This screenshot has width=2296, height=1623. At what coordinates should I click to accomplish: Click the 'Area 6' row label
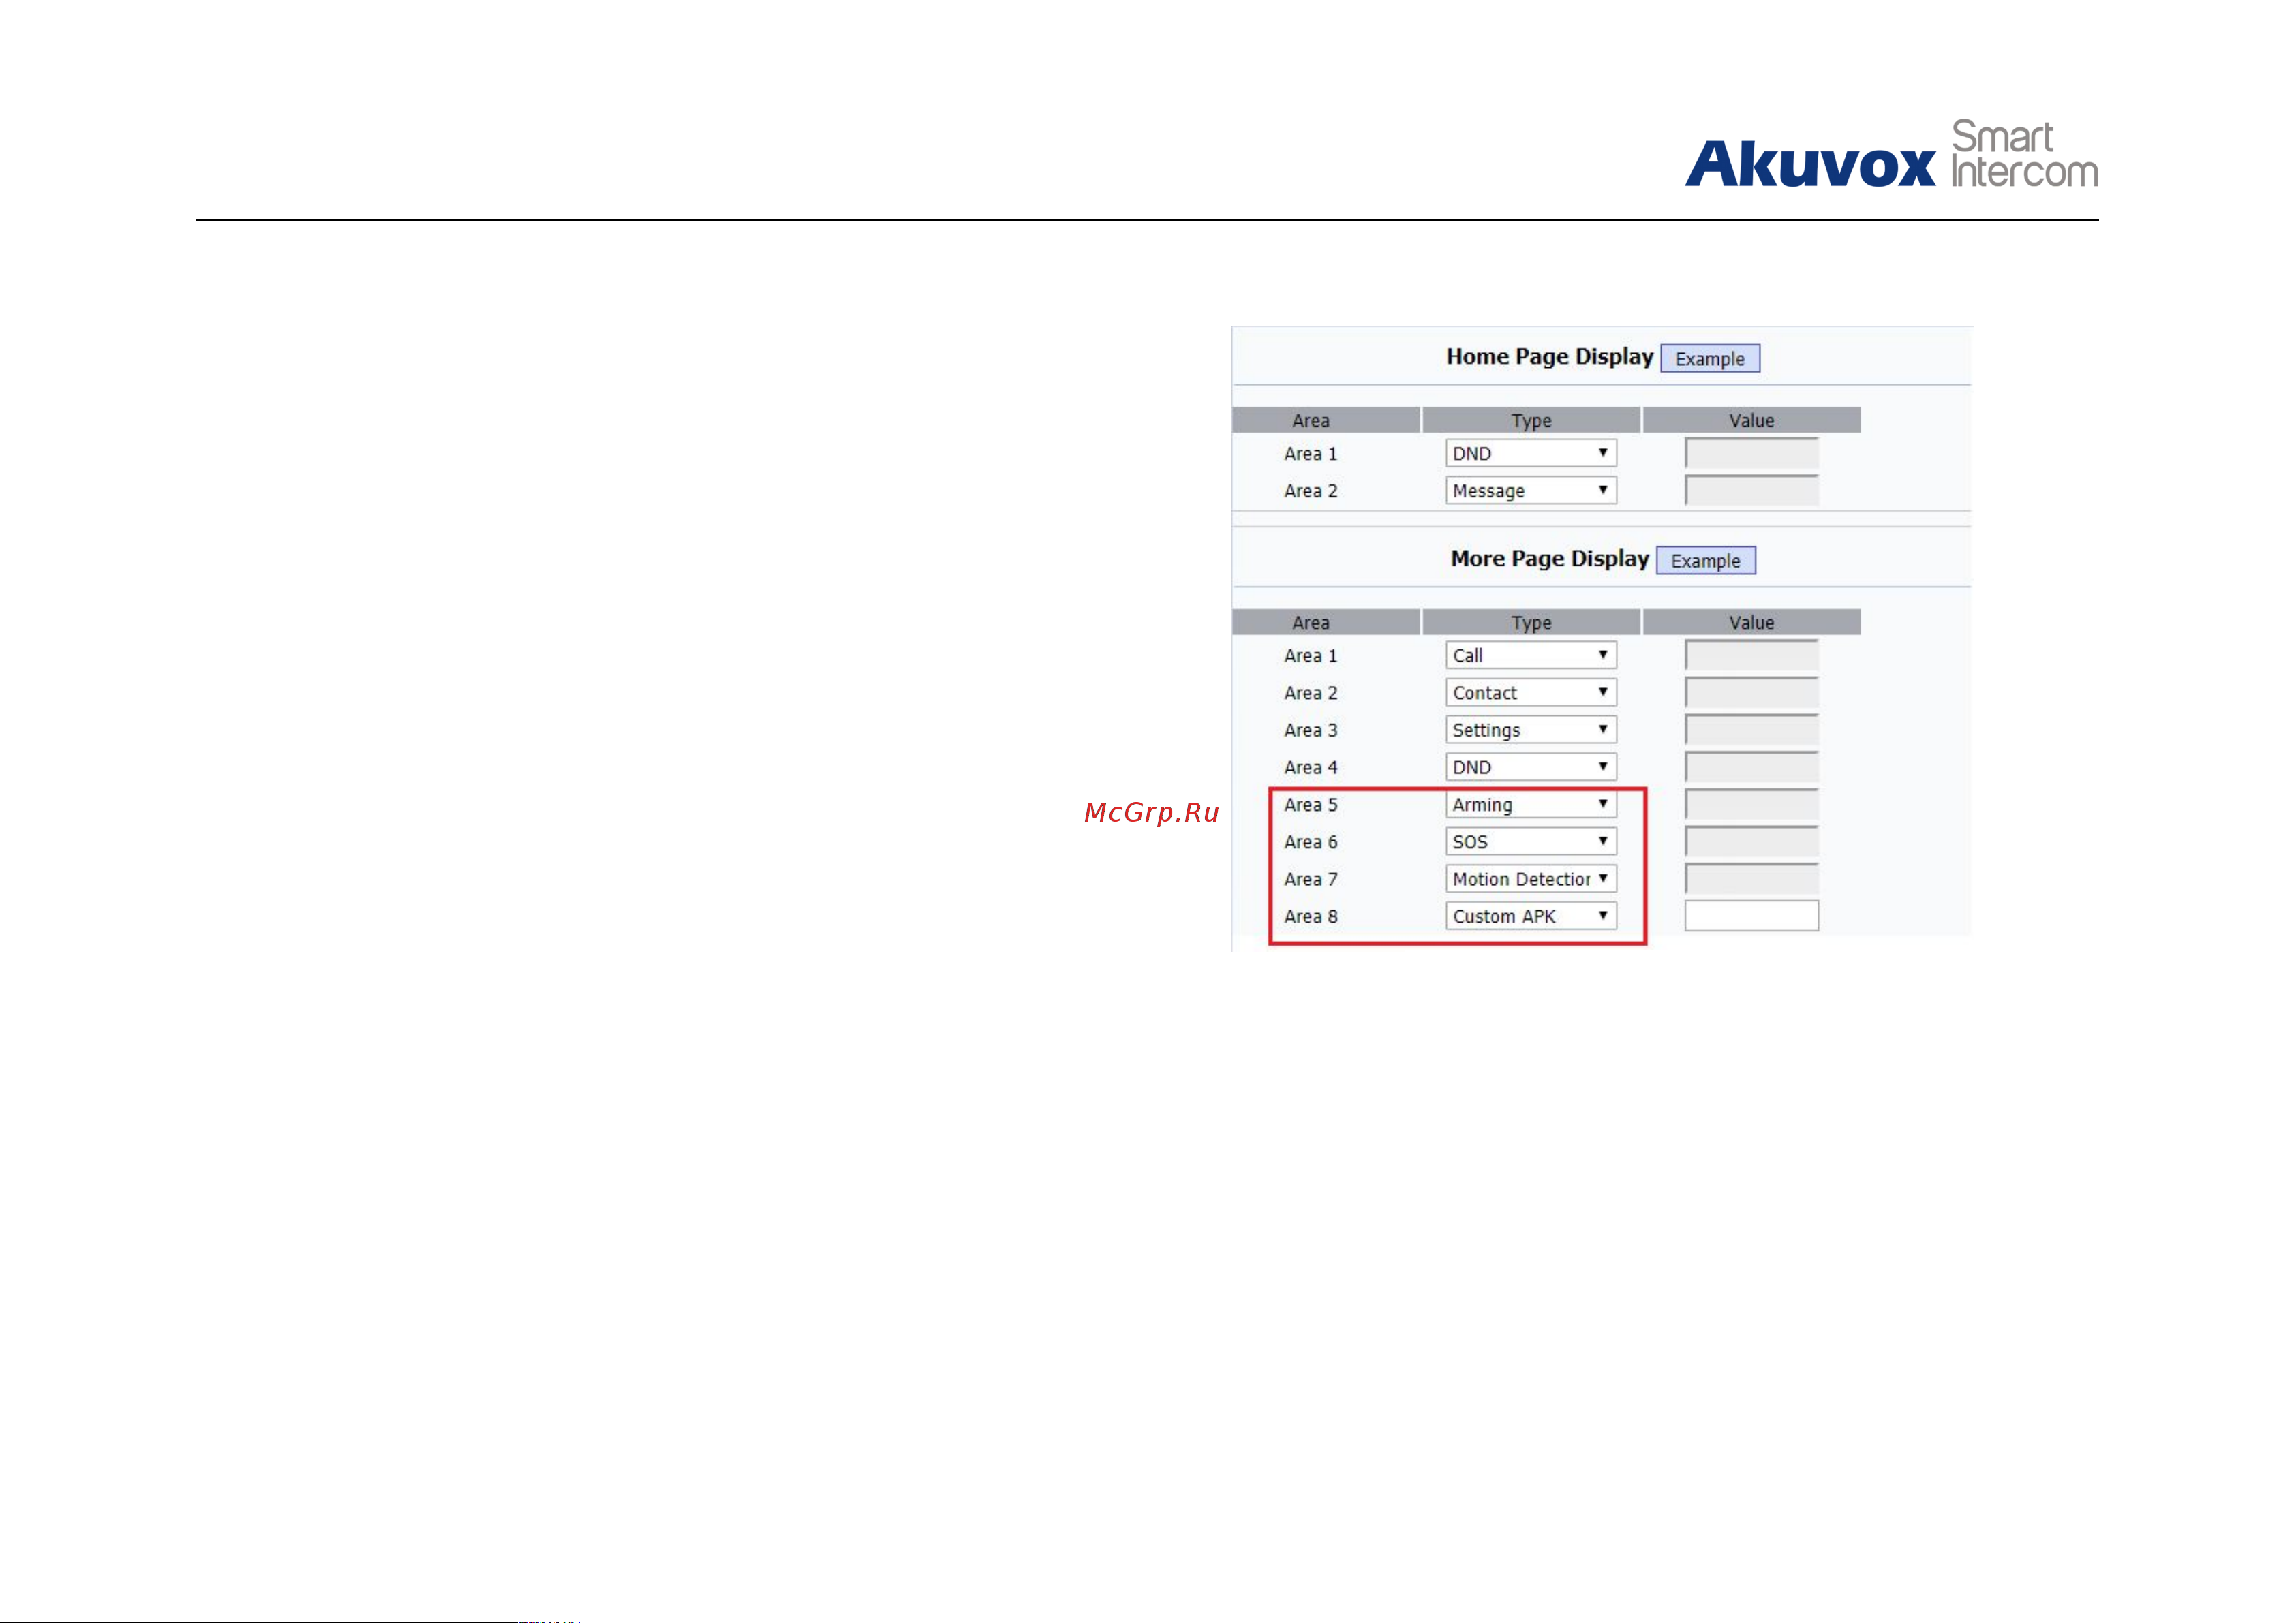[1311, 841]
